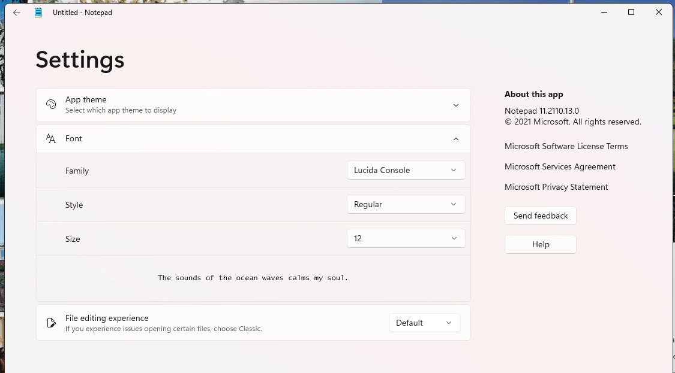
Task: Click the Help button
Action: (540, 244)
